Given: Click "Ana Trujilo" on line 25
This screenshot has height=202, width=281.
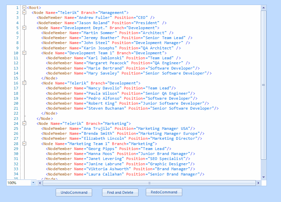Looking at the screenshot, I should 97,128.
